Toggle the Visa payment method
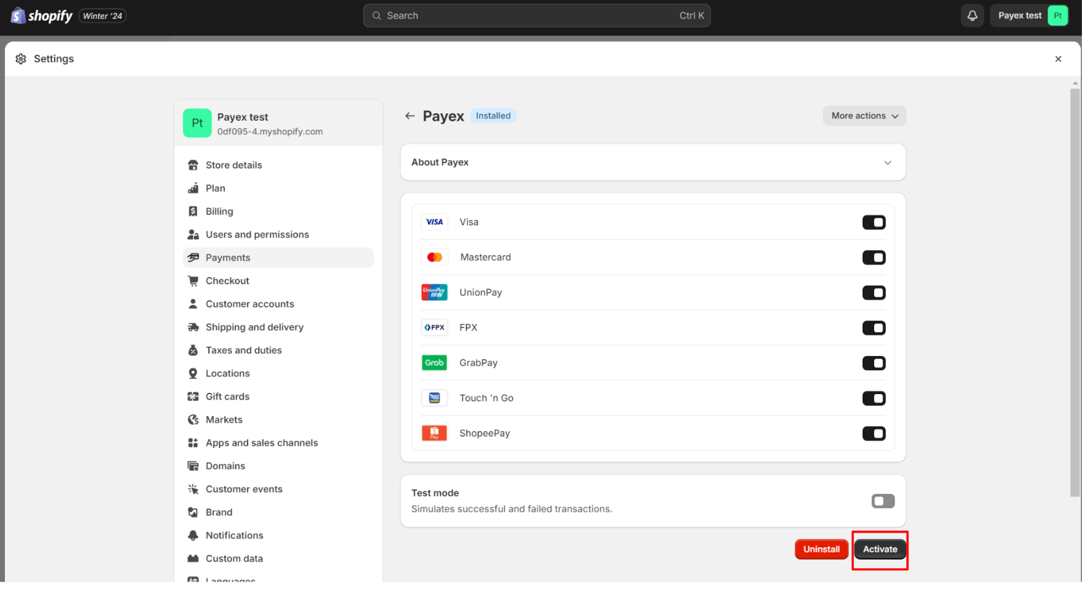 pos(874,222)
